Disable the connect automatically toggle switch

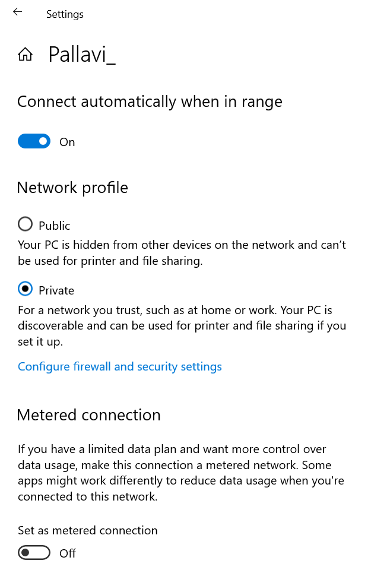coord(34,141)
